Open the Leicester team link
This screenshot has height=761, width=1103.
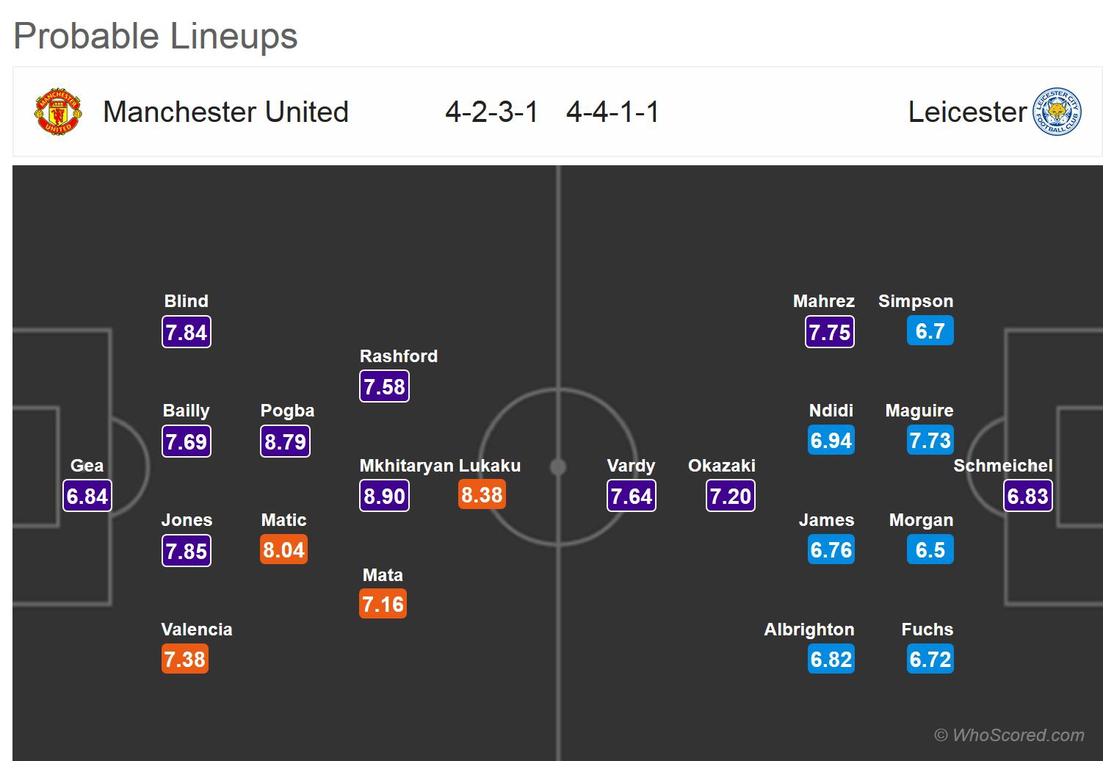(x=966, y=112)
